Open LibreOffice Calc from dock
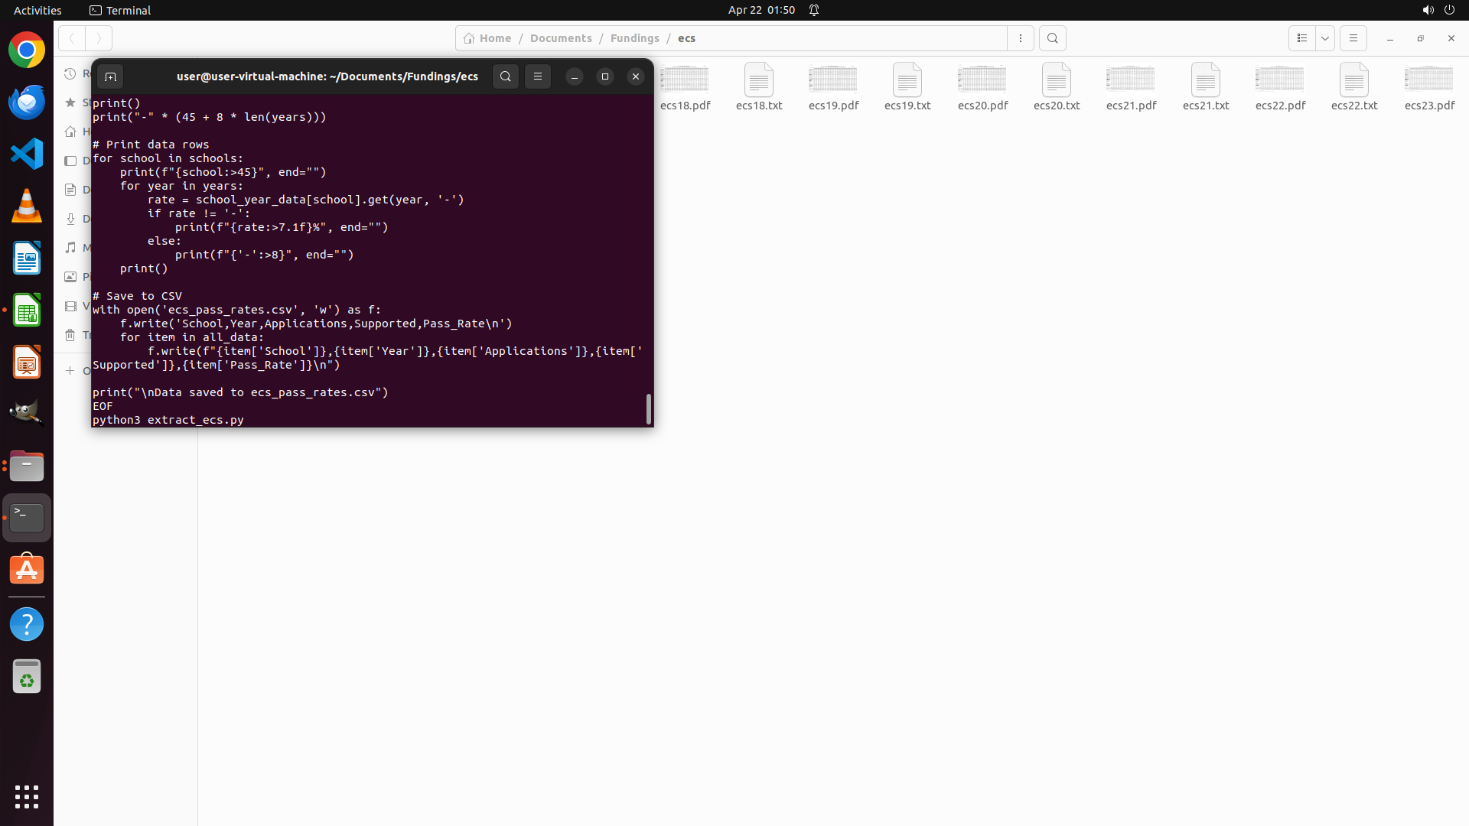The width and height of the screenshot is (1469, 826). pyautogui.click(x=27, y=310)
